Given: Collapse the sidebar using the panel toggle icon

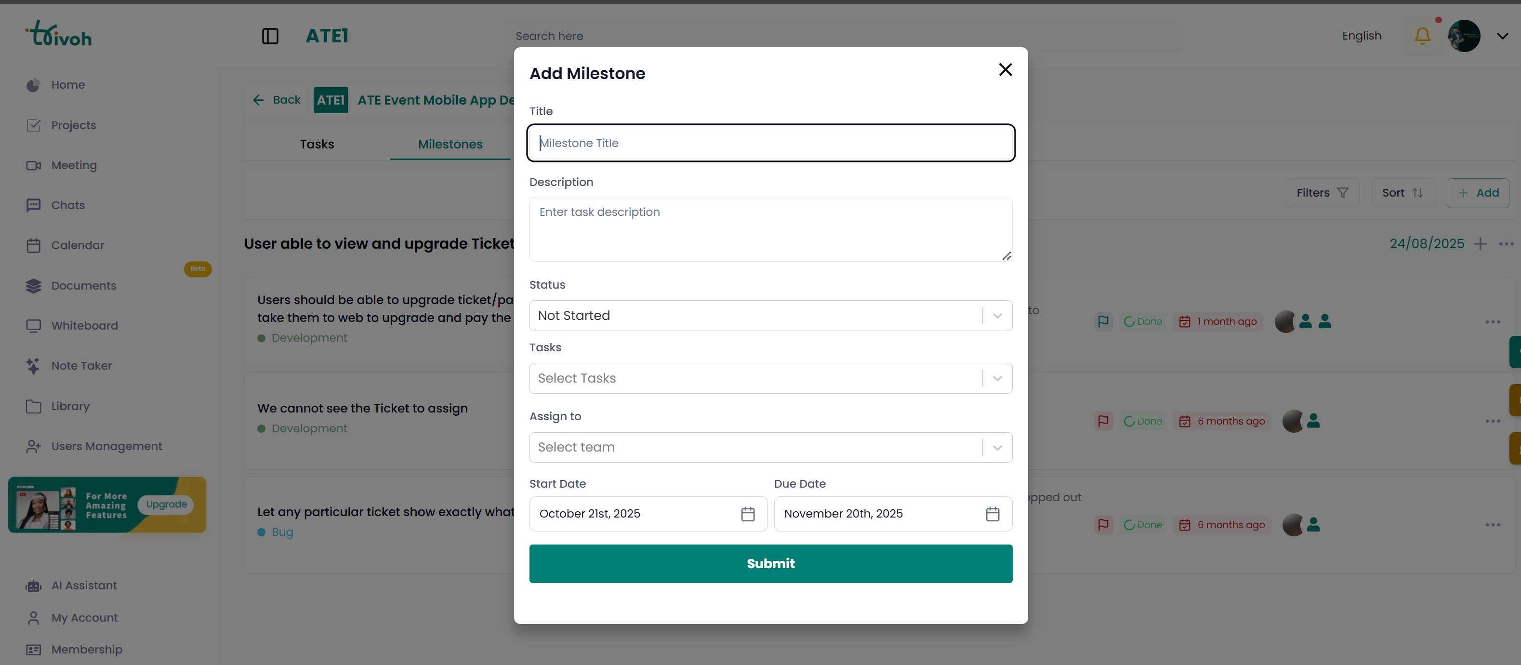Looking at the screenshot, I should click(x=270, y=36).
